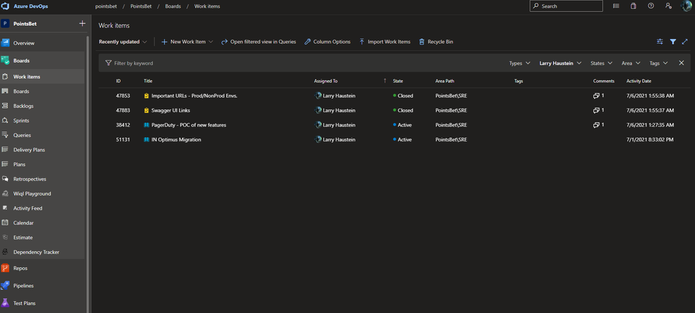Open the Overview hub icon in sidebar
The image size is (695, 313).
(6, 43)
